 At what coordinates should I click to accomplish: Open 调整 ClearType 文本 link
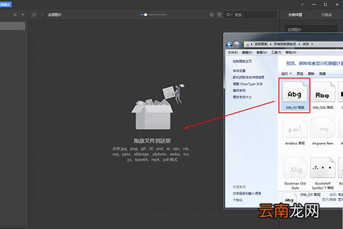point(248,84)
